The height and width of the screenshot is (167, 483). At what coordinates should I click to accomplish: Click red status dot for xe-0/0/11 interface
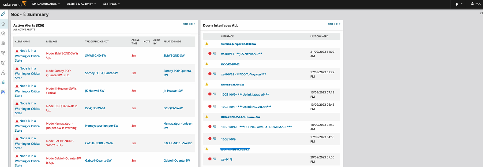coord(210,54)
